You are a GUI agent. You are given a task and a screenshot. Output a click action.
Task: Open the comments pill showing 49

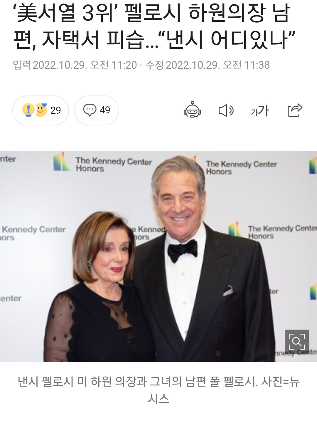tap(97, 110)
